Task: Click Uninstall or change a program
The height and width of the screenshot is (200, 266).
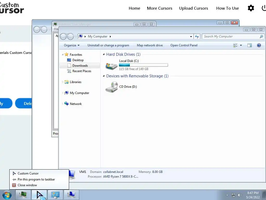Action: tap(108, 45)
